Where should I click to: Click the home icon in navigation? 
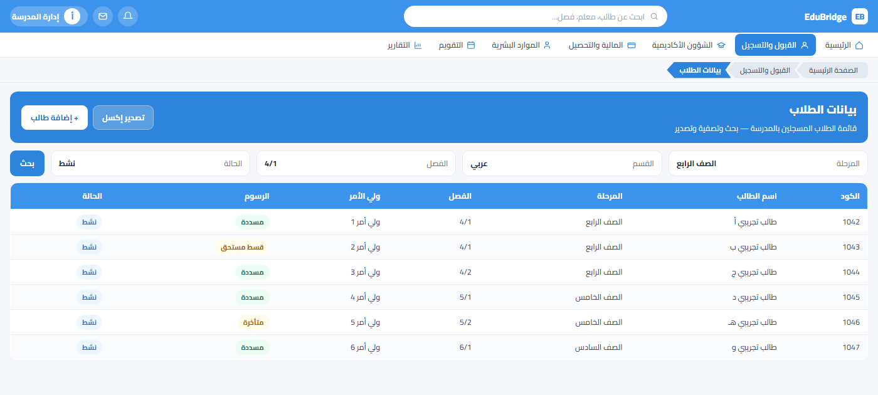(x=859, y=45)
